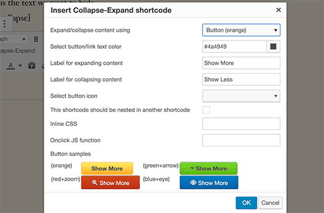Click the orange Show More sample button
This screenshot has height=213, width=324.
pos(107,168)
